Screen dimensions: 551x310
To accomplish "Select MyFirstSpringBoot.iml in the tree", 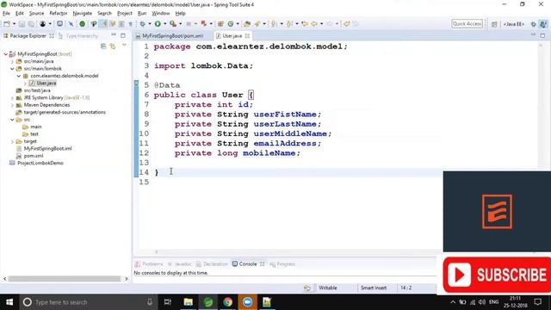I will pyautogui.click(x=48, y=149).
